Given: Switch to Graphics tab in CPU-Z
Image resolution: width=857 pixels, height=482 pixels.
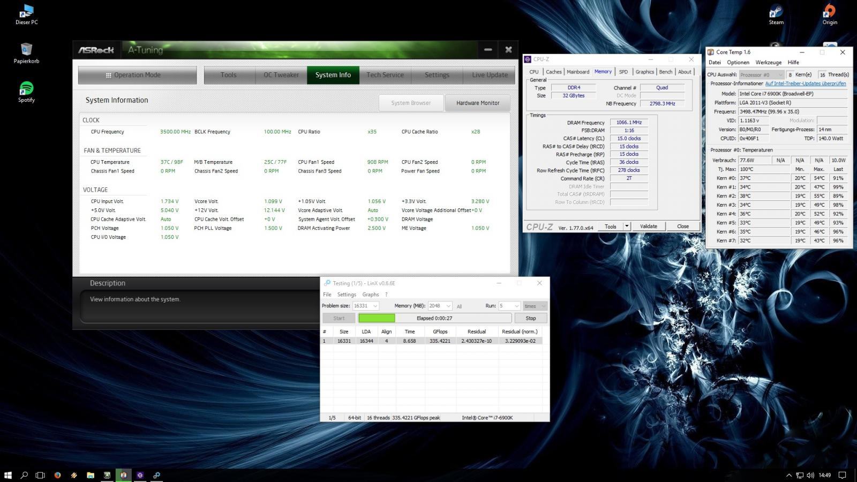Looking at the screenshot, I should tap(645, 72).
